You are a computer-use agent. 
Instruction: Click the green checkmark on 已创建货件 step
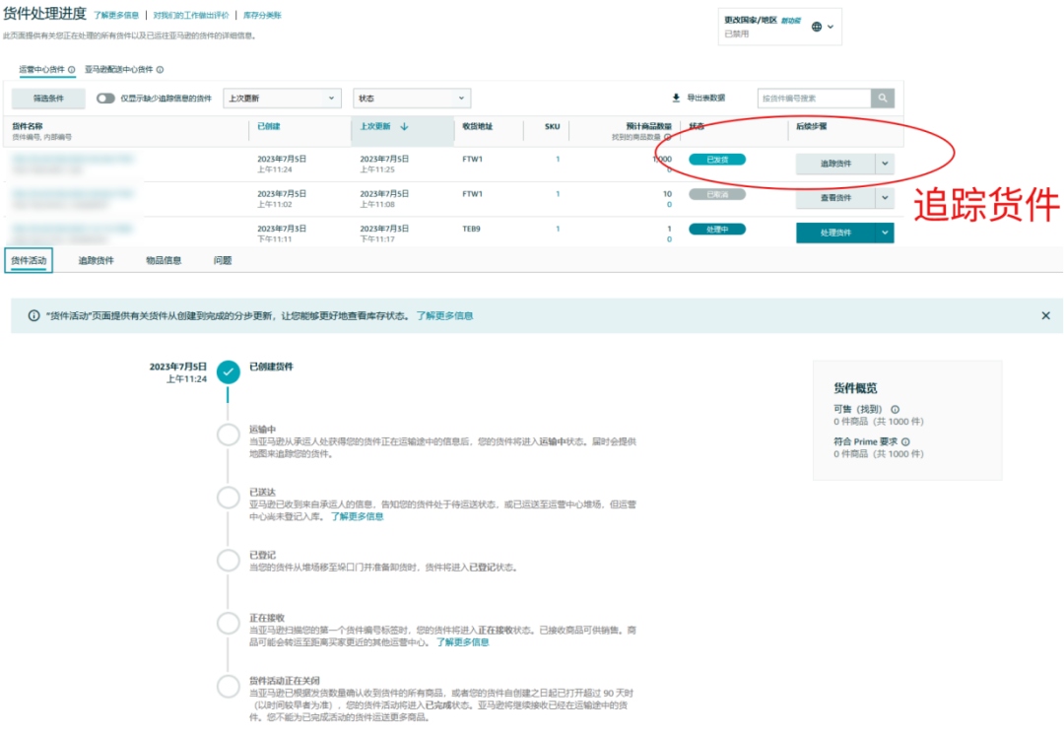point(229,372)
